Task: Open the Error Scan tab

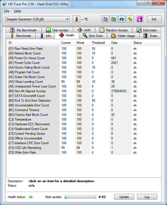Action: (93, 36)
